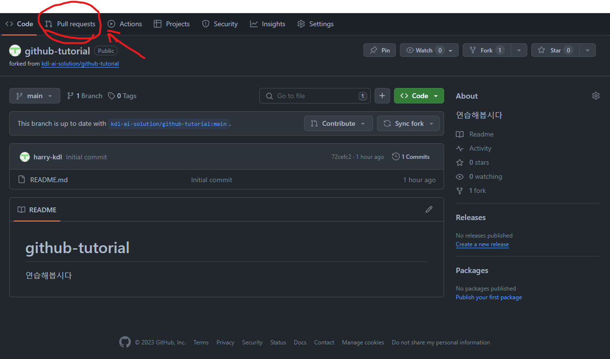The height and width of the screenshot is (359, 610).
Task: Click the GitHub logo in footer
Action: click(x=125, y=342)
